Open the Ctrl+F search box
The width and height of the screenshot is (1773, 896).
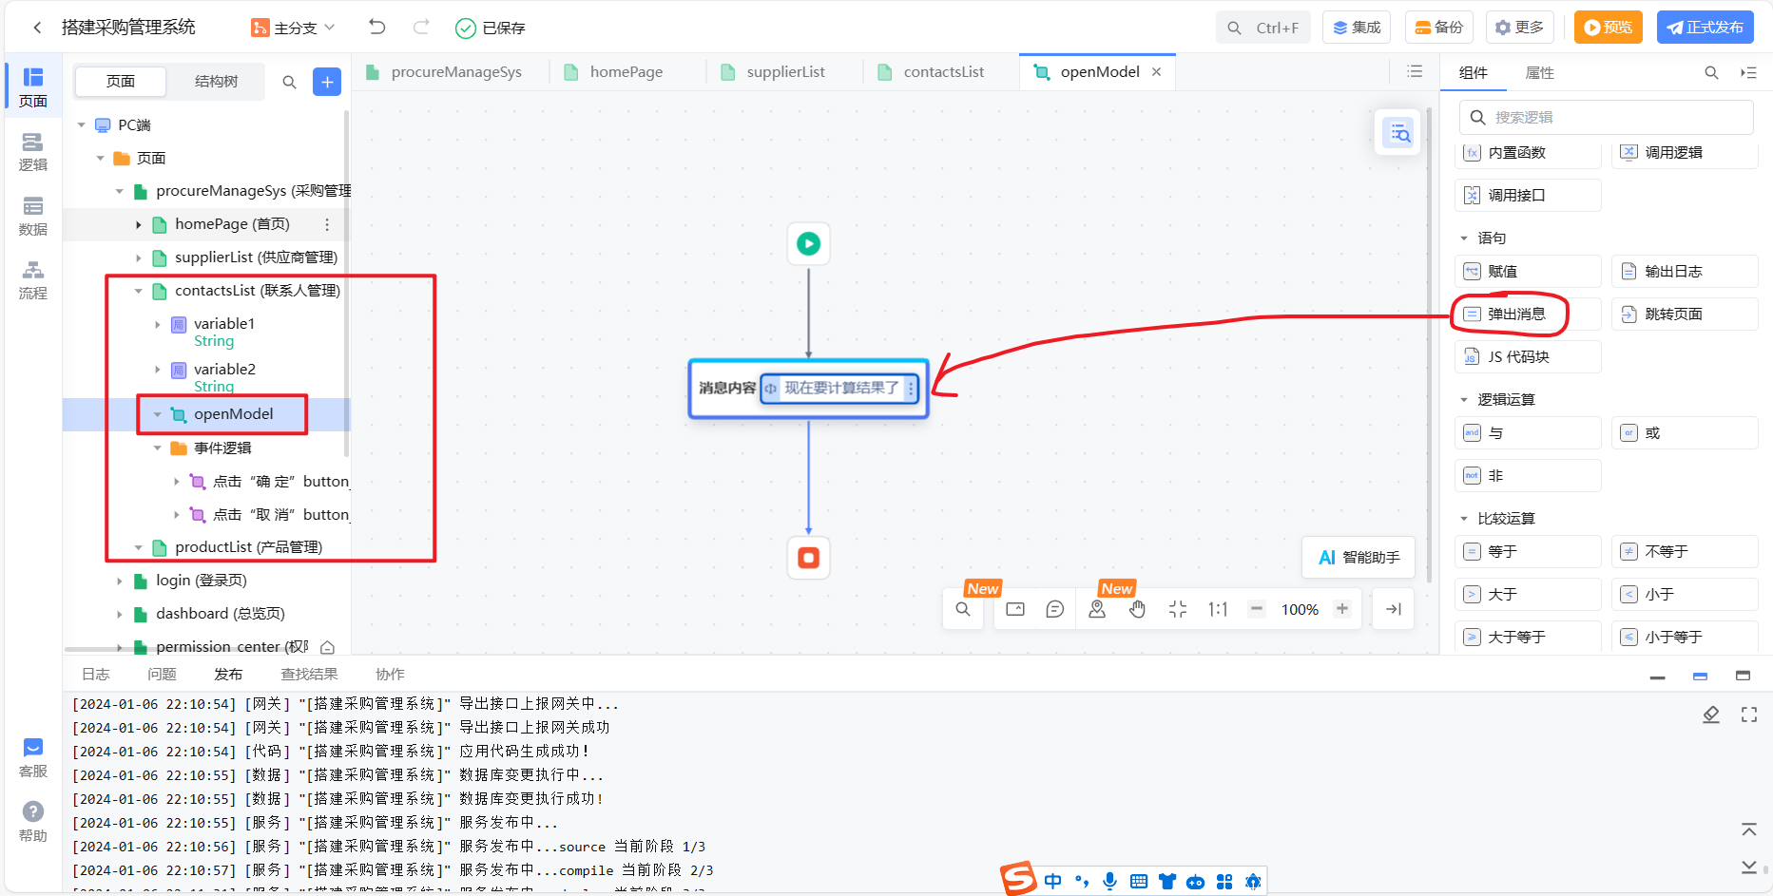[1263, 28]
